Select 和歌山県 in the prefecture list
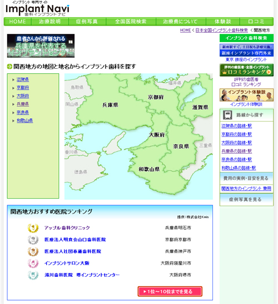Image resolution: width=278 pixels, height=304 pixels. click(24, 120)
